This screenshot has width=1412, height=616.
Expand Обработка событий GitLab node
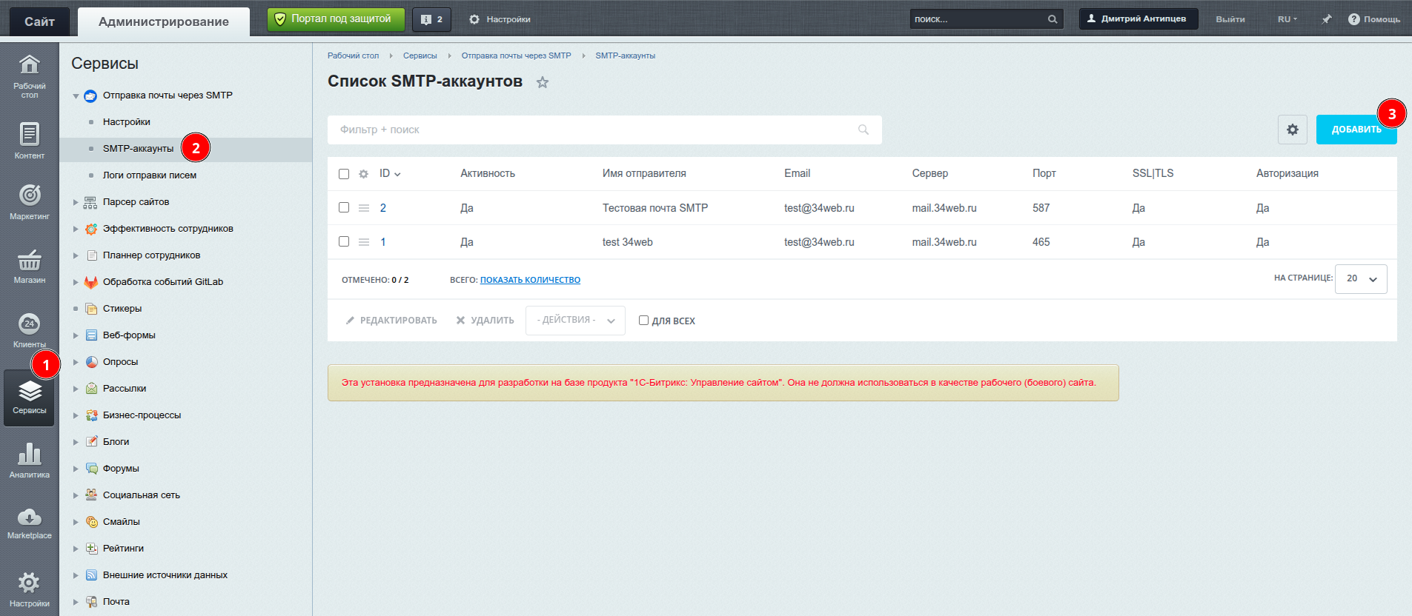(76, 282)
